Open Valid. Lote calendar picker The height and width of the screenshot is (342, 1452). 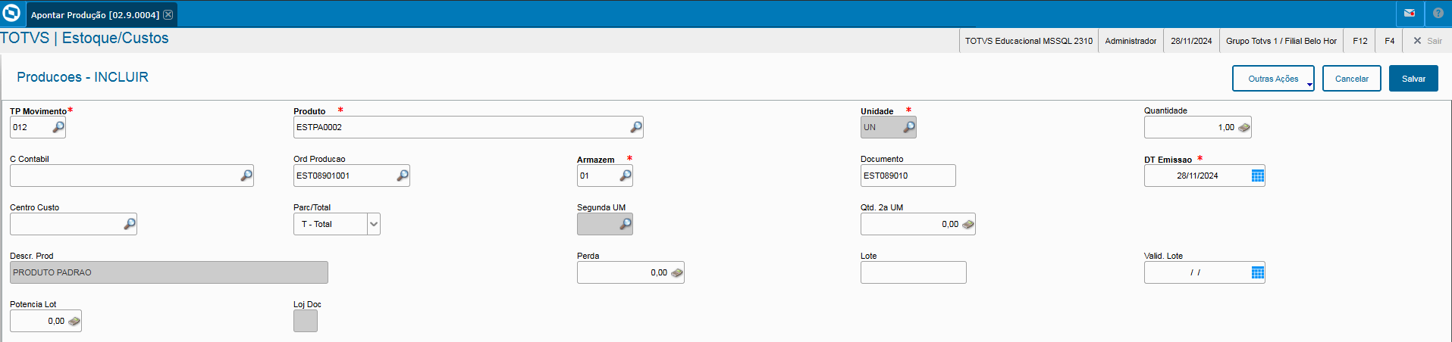(x=1257, y=272)
